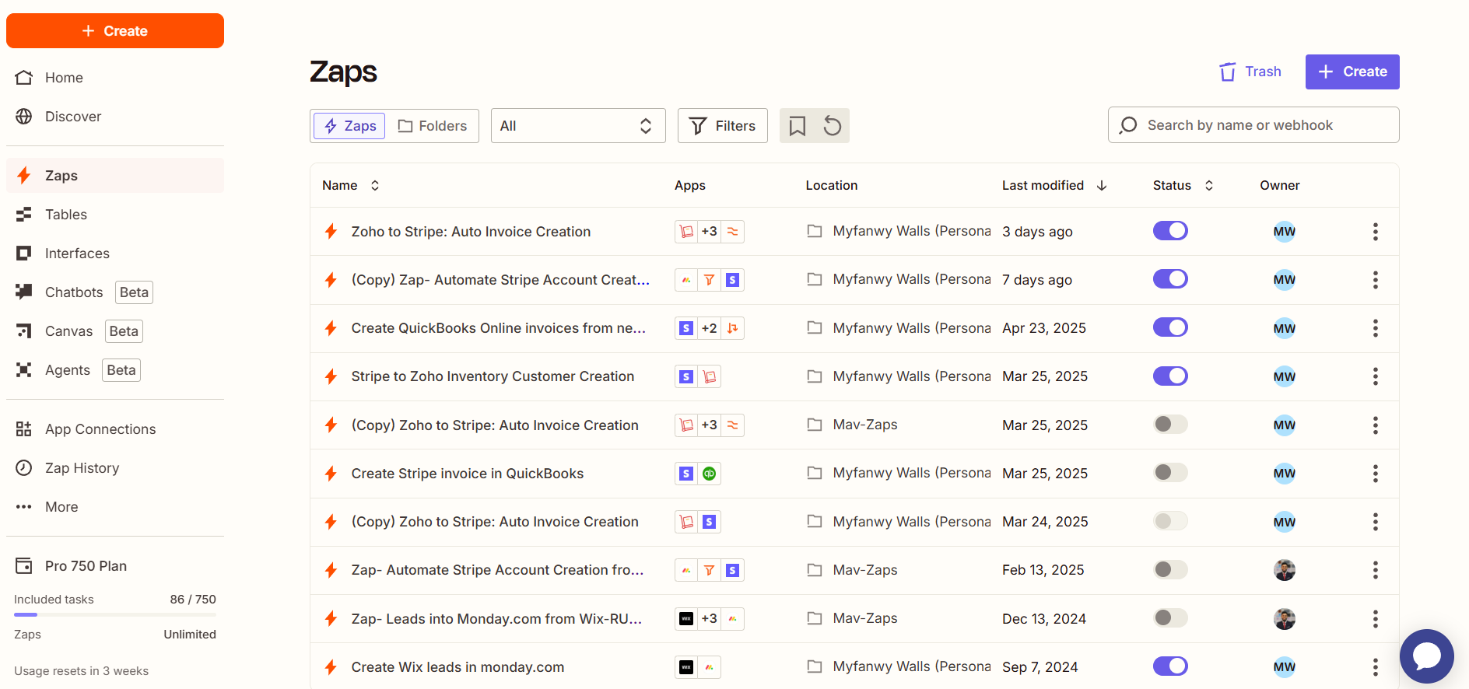1469x689 pixels.
Task: Click Zoho icon on Stripe to Zoho Inventory row
Action: coord(709,376)
